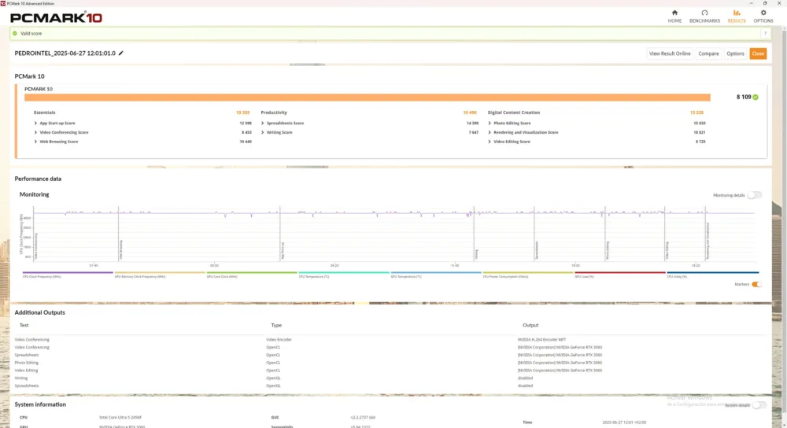Toggle CPU Temperature teal legend
This screenshot has height=428, width=787.
[x=344, y=275]
